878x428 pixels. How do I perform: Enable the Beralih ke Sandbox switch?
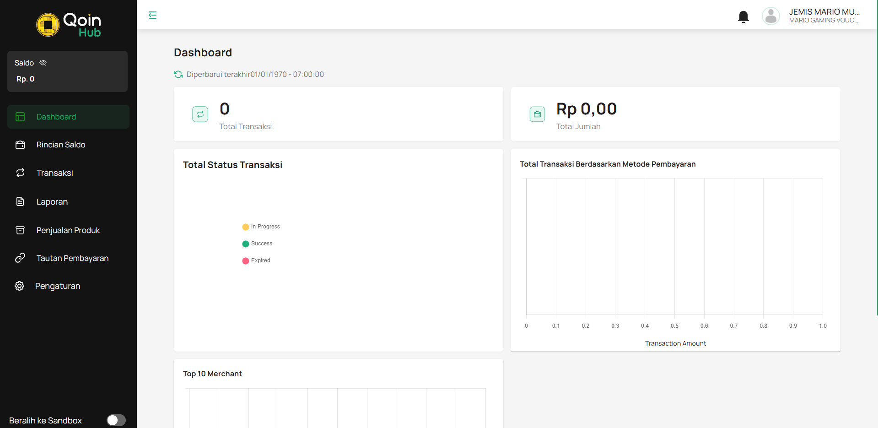(116, 420)
